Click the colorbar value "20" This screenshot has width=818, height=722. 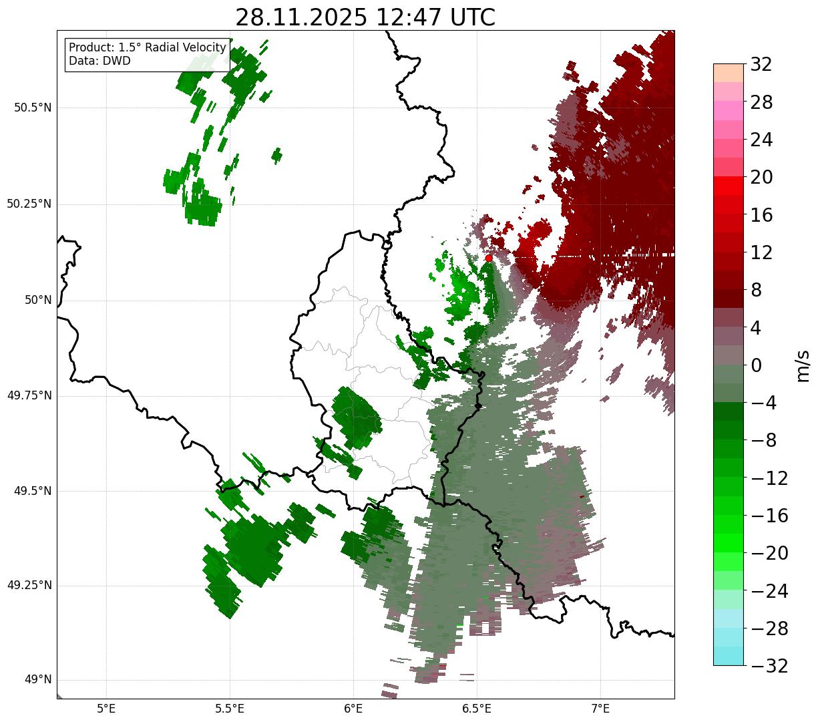click(x=761, y=177)
